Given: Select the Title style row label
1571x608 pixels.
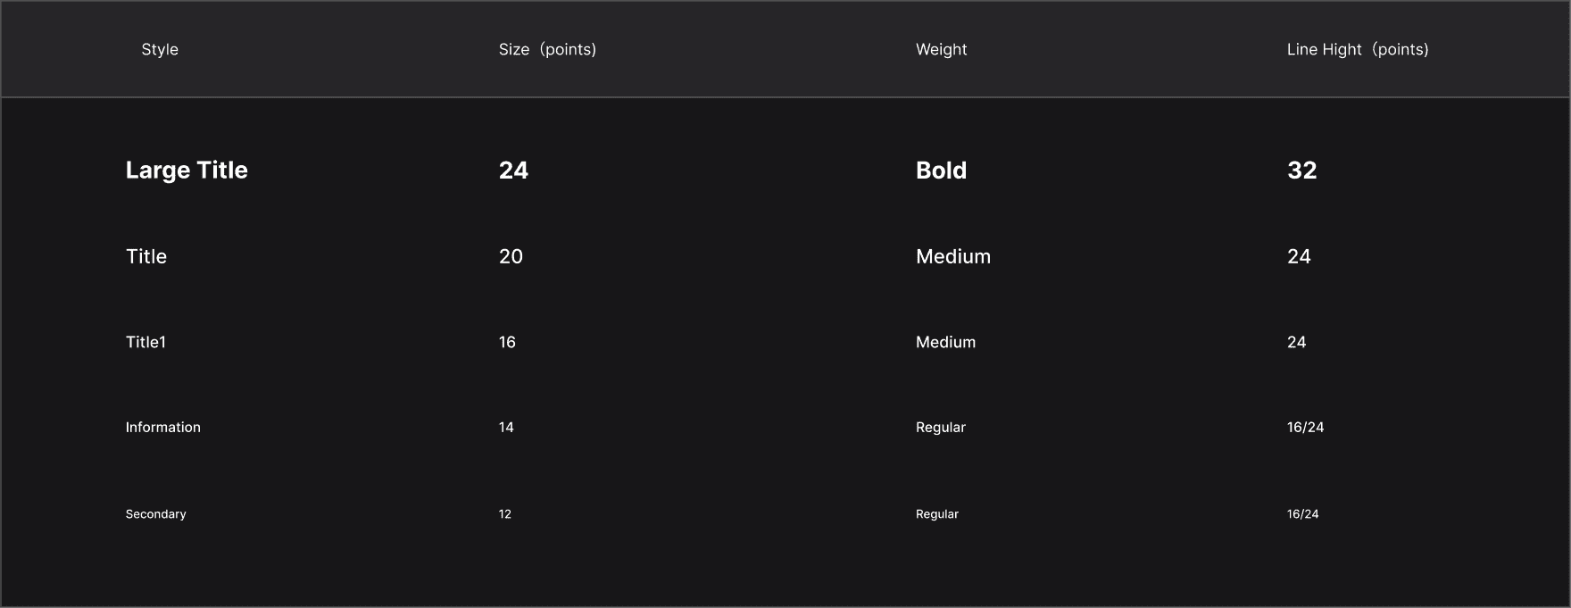Looking at the screenshot, I should (x=146, y=256).
